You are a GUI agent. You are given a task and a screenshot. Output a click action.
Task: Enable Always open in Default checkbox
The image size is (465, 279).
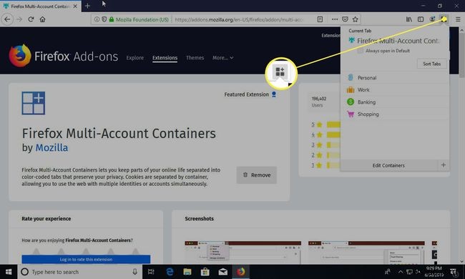pyautogui.click(x=360, y=51)
